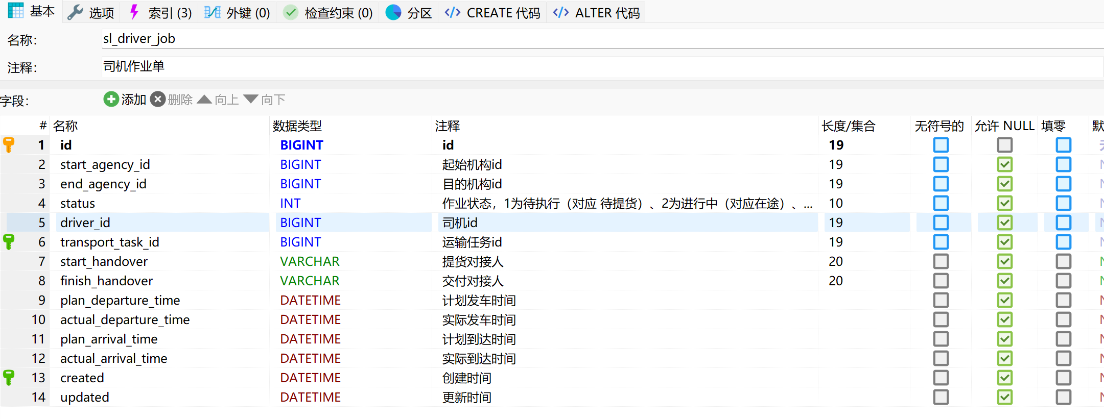Toggle zerofill for transport_task_id row
This screenshot has width=1104, height=419.
coord(1063,242)
